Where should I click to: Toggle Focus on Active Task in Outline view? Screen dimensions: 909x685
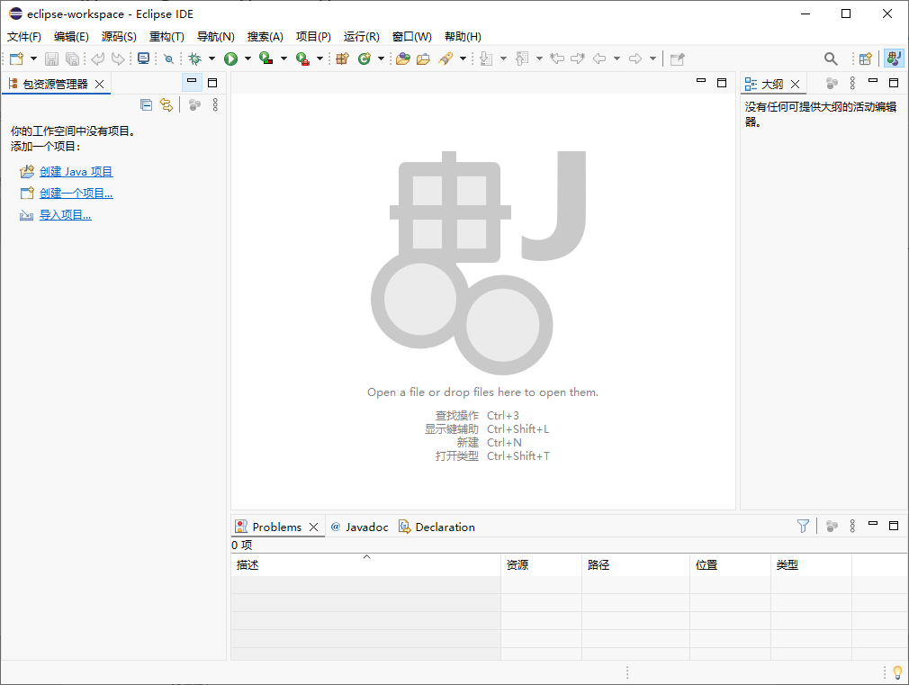click(x=832, y=84)
